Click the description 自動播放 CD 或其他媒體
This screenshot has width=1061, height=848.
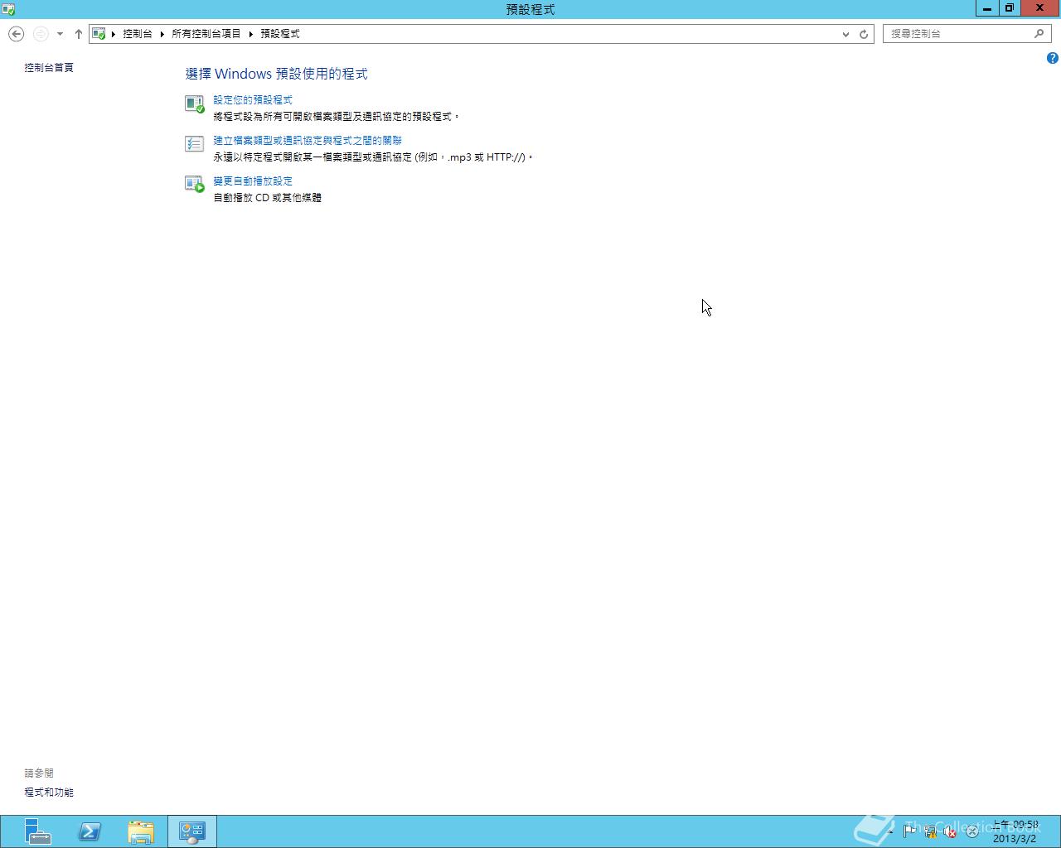pos(267,198)
